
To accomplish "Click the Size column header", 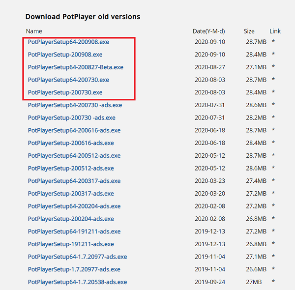I will coord(249,31).
